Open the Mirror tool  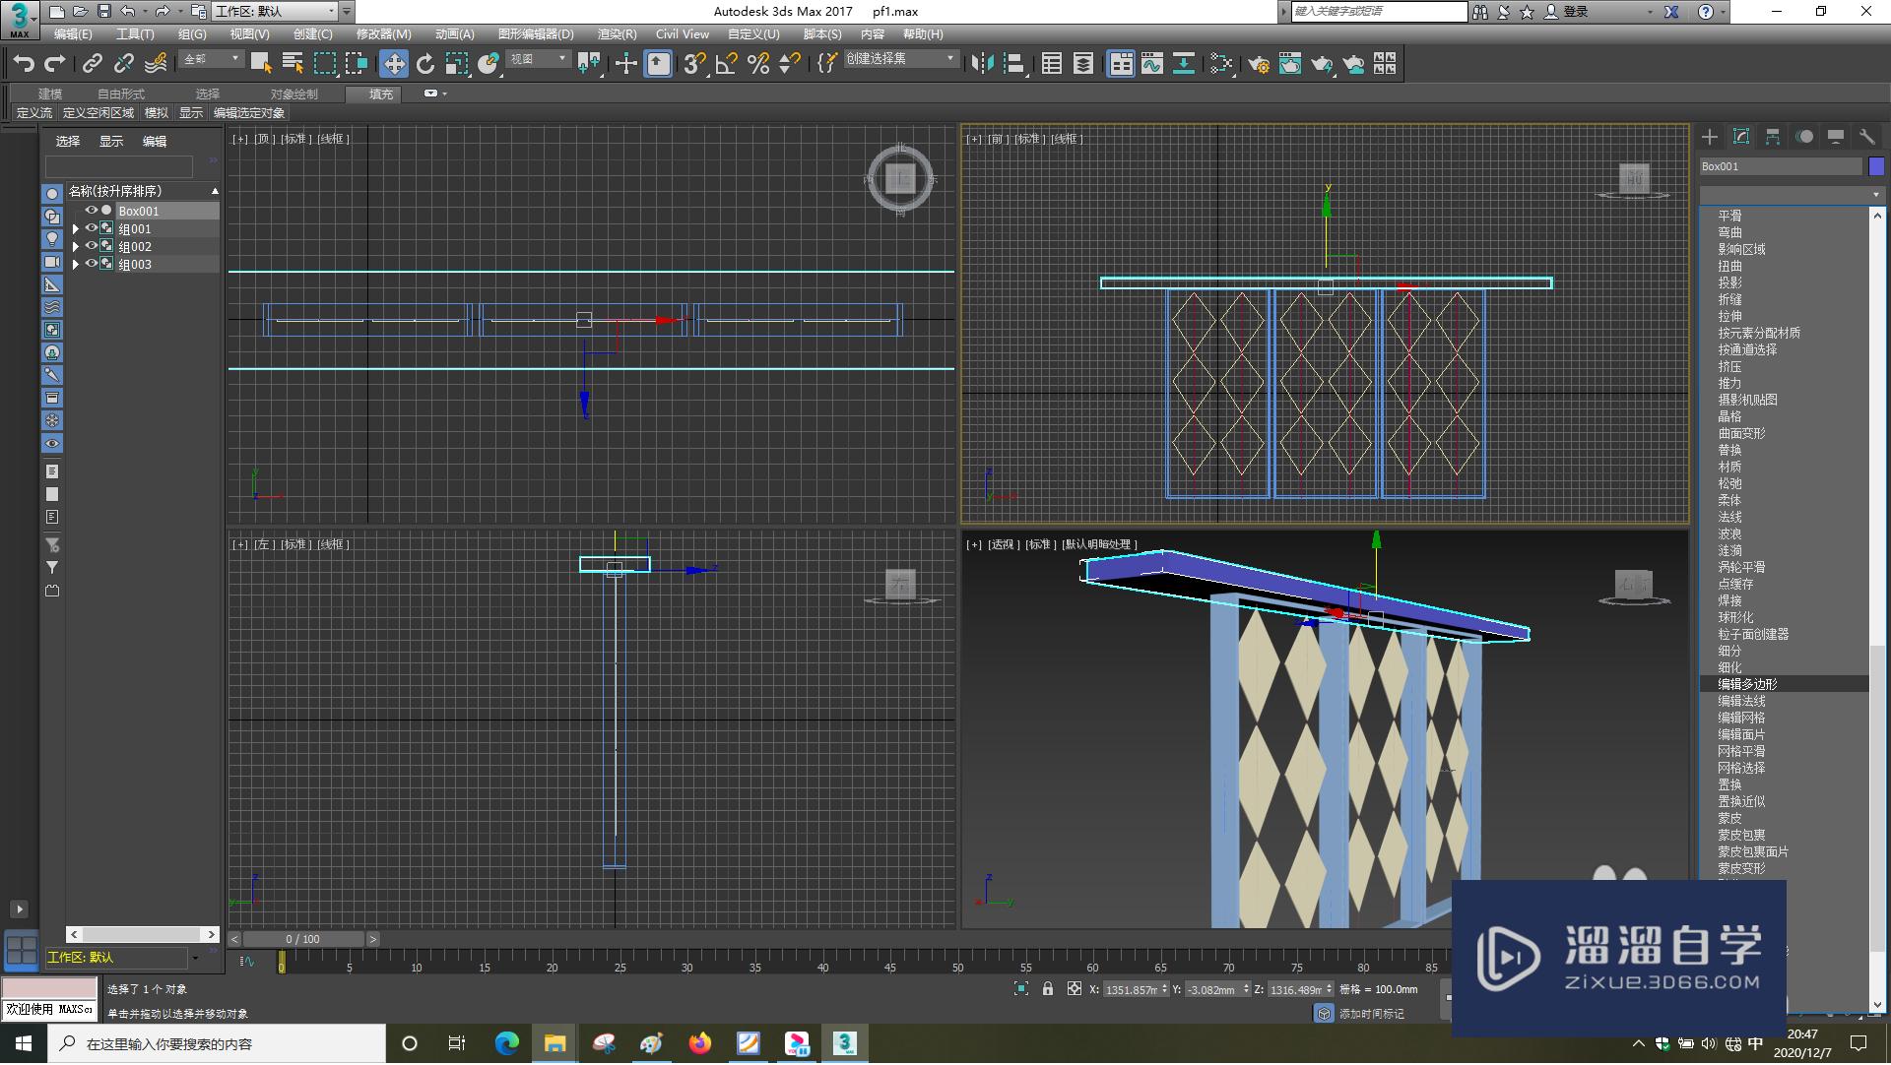coord(982,64)
